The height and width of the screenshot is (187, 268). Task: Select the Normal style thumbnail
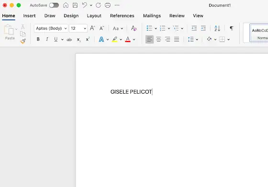(259, 33)
